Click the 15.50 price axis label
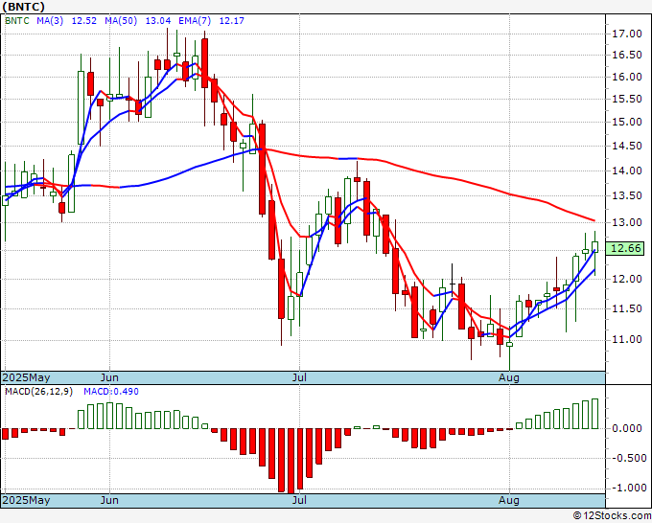Image resolution: width=652 pixels, height=523 pixels. pos(627,99)
